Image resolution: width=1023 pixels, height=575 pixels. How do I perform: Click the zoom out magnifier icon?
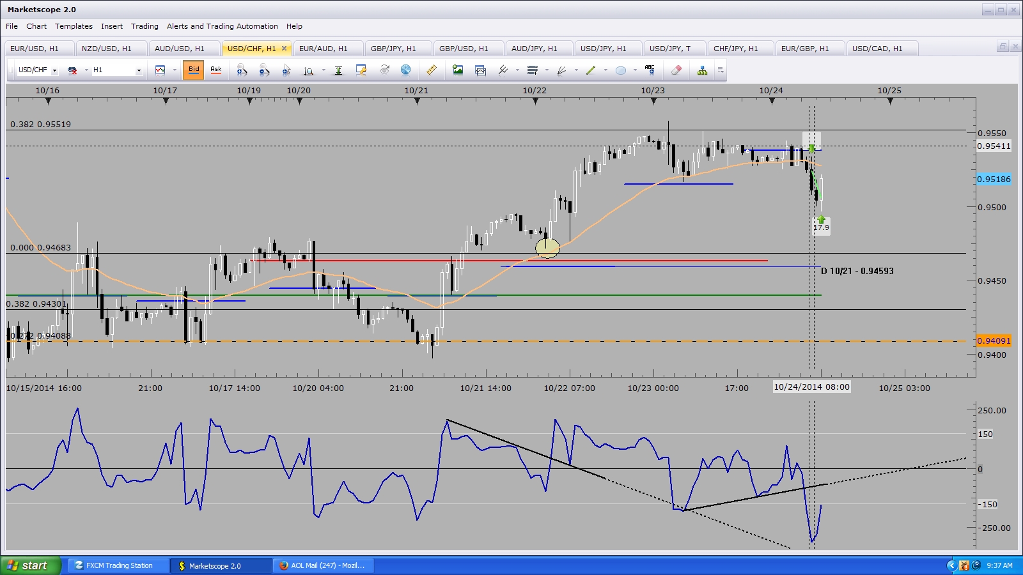coord(264,70)
